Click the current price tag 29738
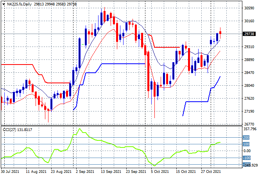Viewport: 258px width, 176px height. (x=249, y=34)
